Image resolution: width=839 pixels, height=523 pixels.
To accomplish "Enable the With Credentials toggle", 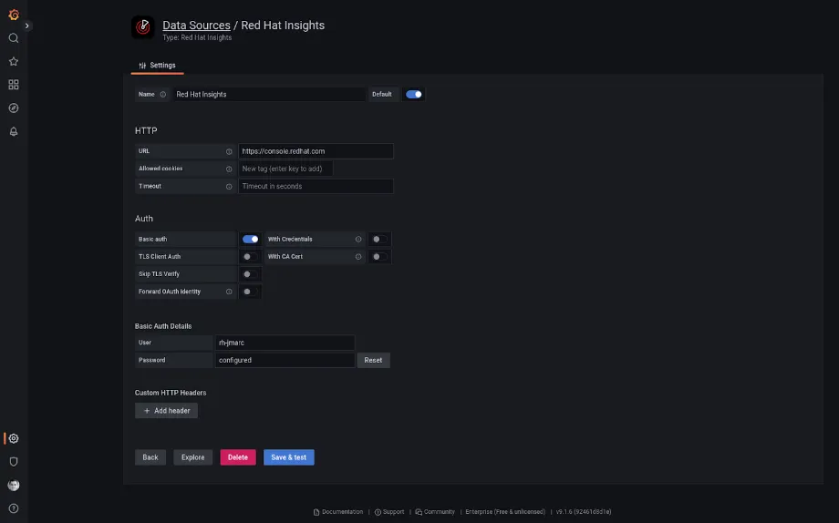I will coord(380,240).
